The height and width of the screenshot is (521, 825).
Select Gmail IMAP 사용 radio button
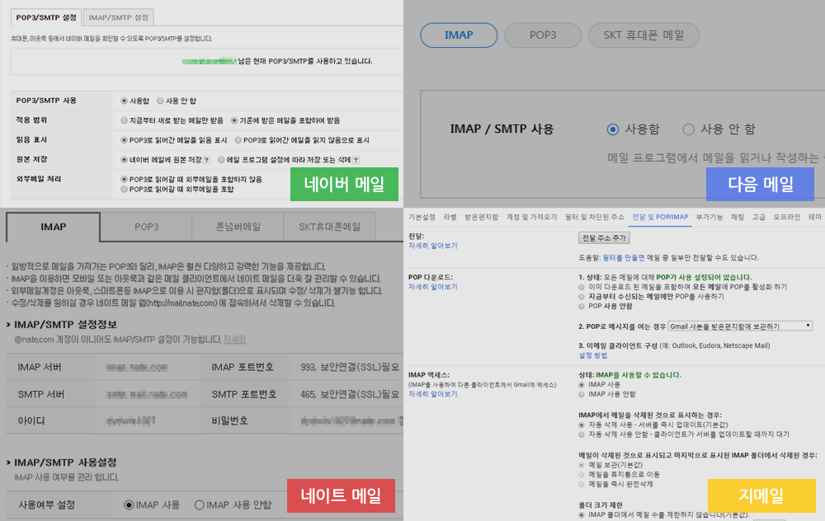(582, 385)
